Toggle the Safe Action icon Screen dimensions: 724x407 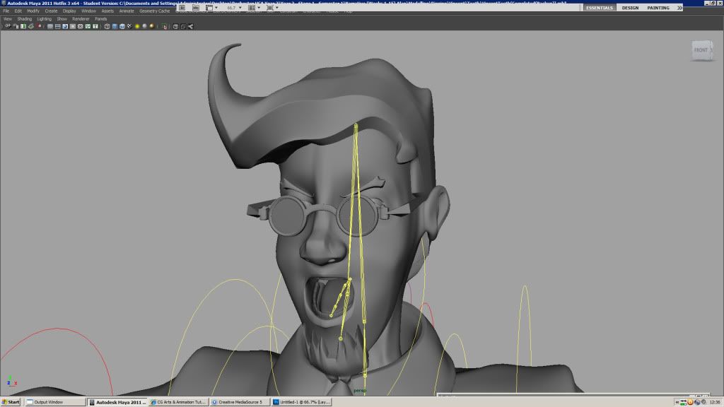88,26
